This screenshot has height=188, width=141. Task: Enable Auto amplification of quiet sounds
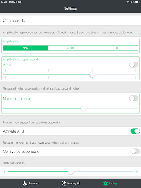click(134, 65)
